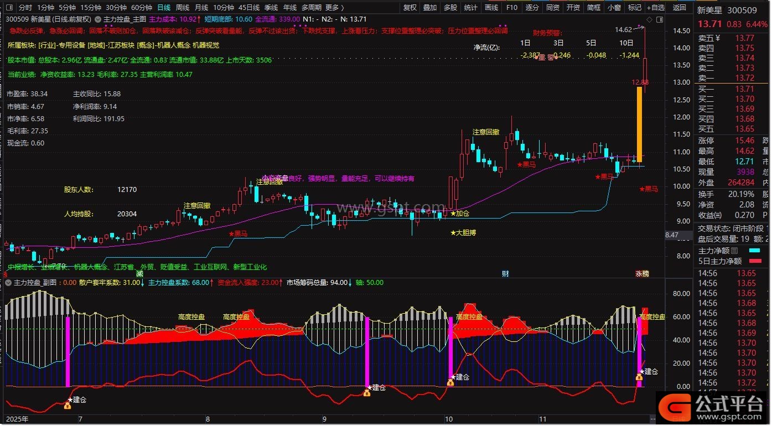Click the 减 marker on the time axis
Viewport: 772px width, 426px height.
[139, 273]
